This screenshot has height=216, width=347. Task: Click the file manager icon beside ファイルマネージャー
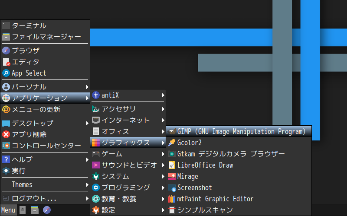pyautogui.click(x=6, y=37)
